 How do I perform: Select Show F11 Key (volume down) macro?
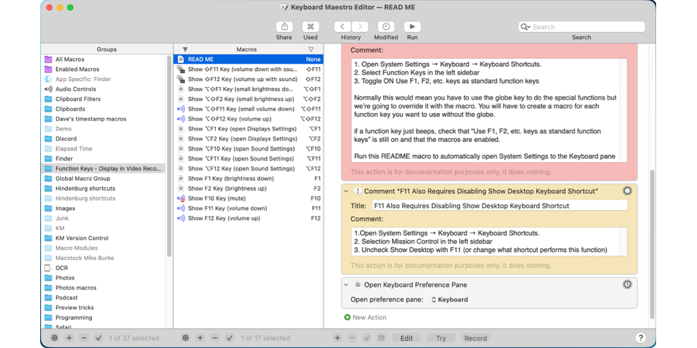pos(249,208)
